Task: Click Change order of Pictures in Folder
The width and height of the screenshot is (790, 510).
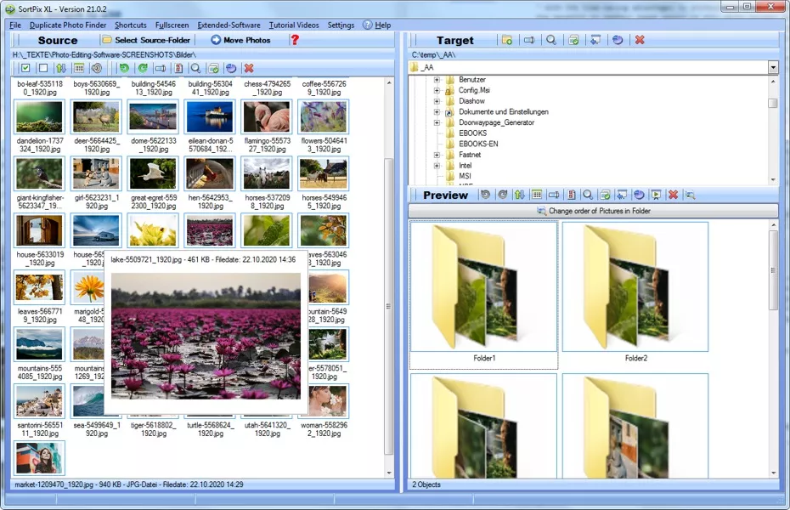Action: 593,211
